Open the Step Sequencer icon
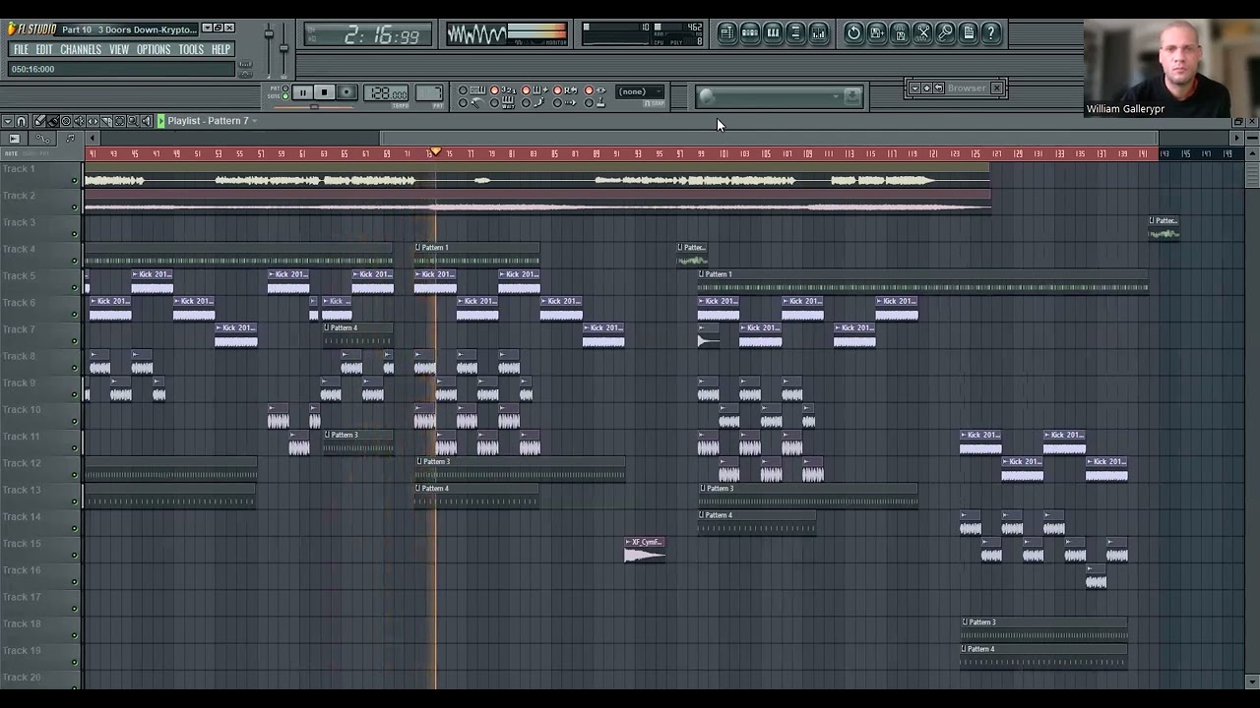 (750, 33)
